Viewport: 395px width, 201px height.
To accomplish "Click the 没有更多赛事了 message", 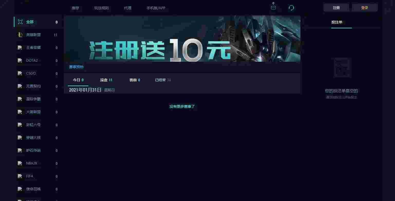I will tap(182, 106).
